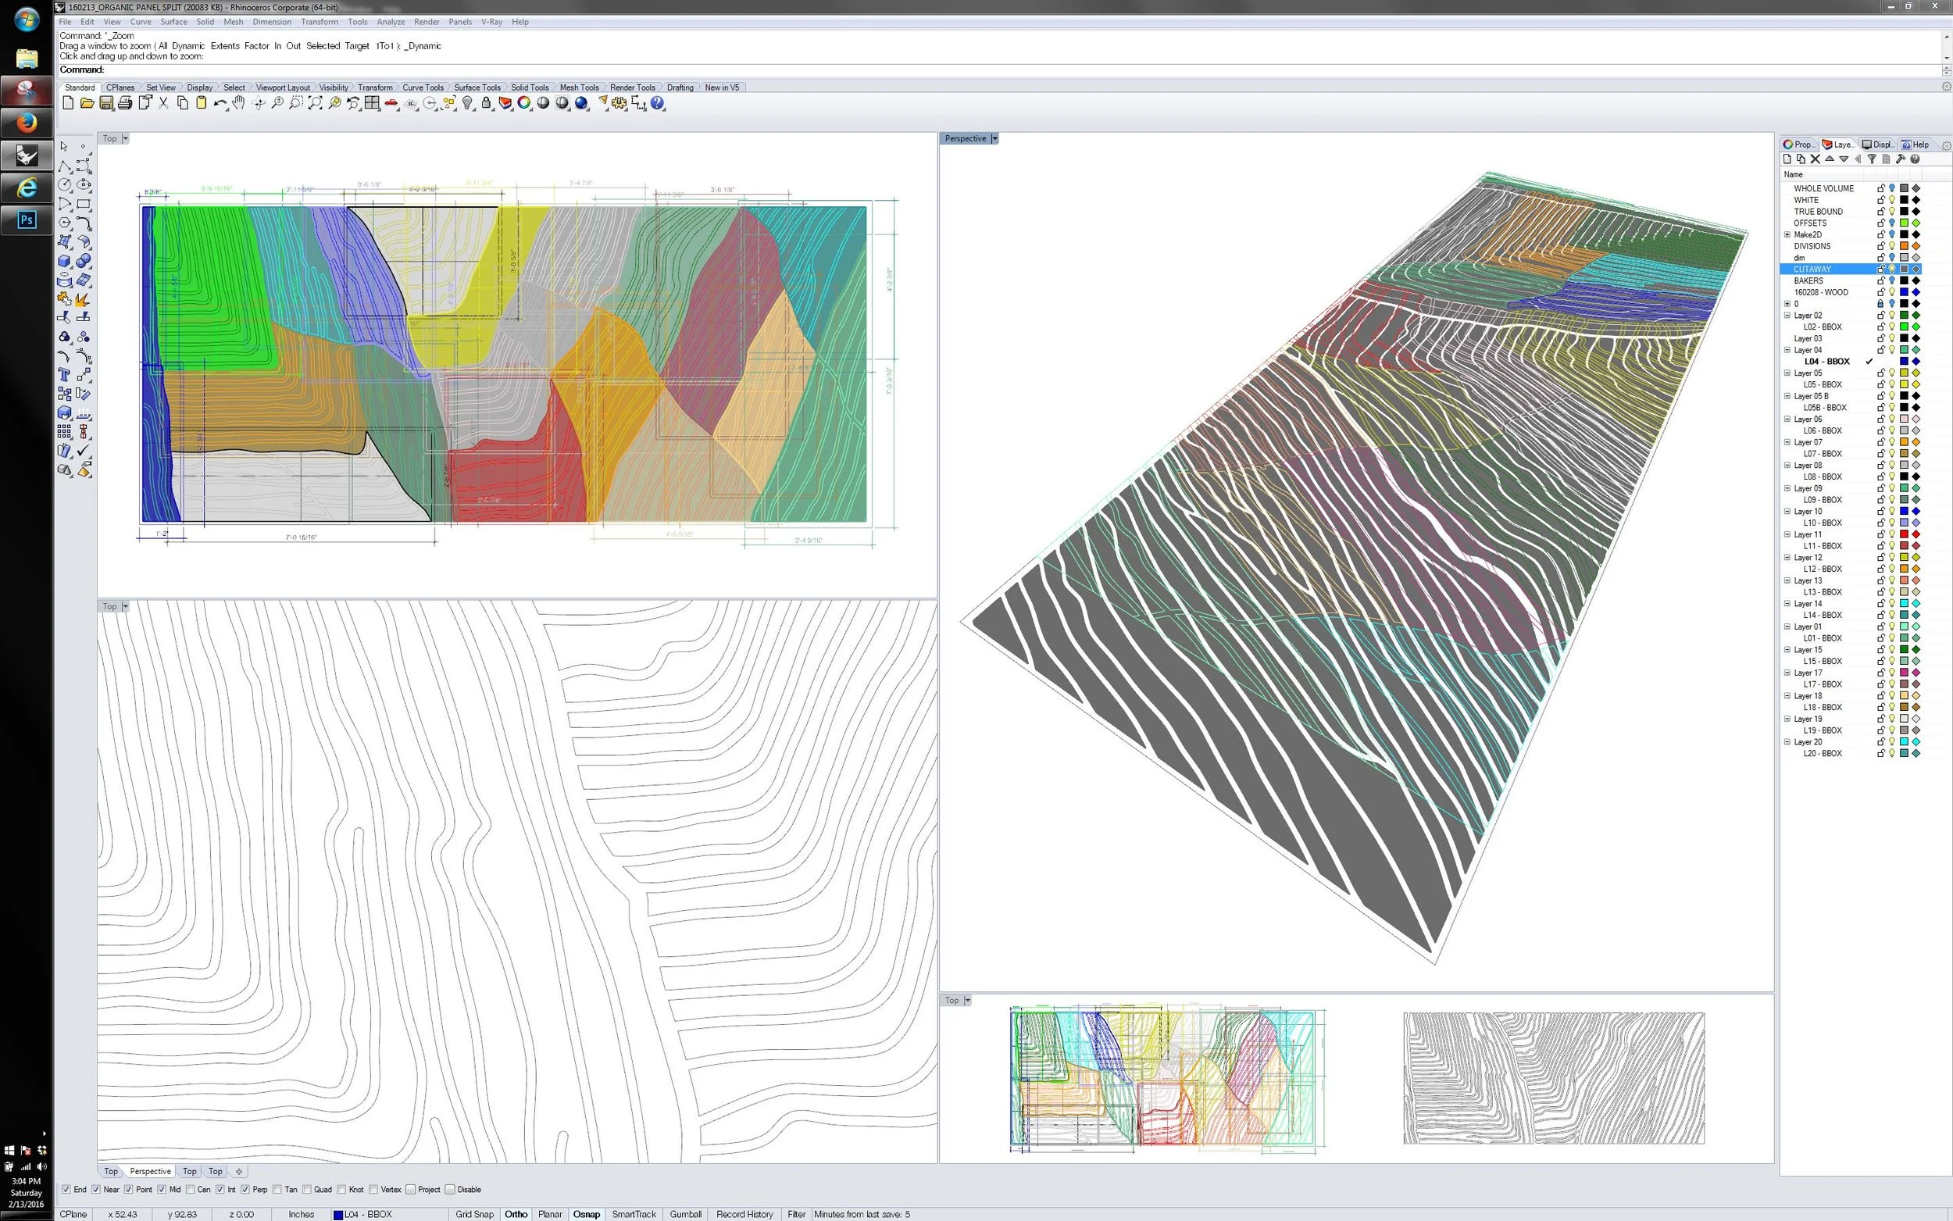The width and height of the screenshot is (1953, 1221).
Task: Open the Surface menu
Action: tap(173, 22)
